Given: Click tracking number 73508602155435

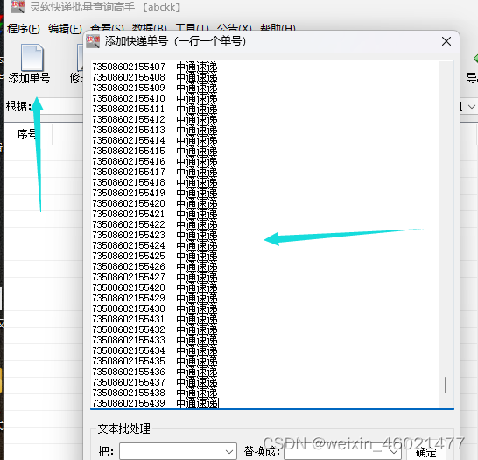Looking at the screenshot, I should pos(129,361).
